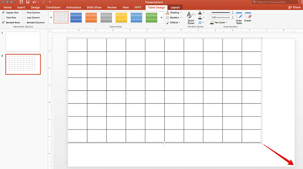Screen dimensions: 303x169
Task: Select the Eraser tool
Action: coord(248,17)
